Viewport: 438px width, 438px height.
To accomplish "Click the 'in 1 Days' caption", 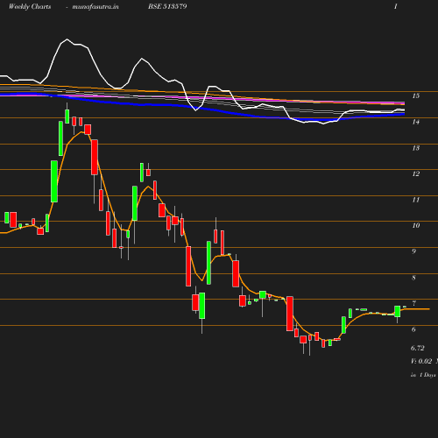I will coord(423,375).
